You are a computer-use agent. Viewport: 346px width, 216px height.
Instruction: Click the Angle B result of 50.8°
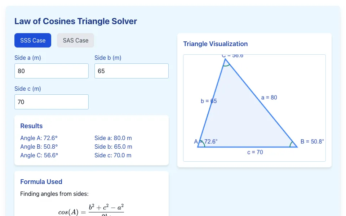click(x=39, y=147)
